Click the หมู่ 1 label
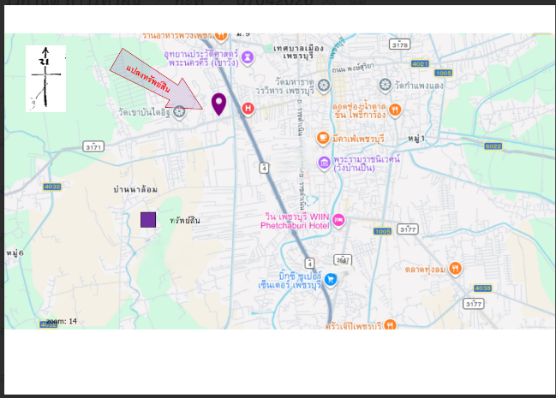 click(416, 139)
